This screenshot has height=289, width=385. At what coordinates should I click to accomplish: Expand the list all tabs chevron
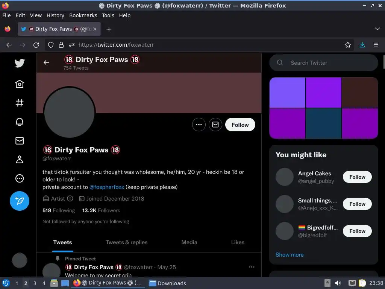point(377,29)
